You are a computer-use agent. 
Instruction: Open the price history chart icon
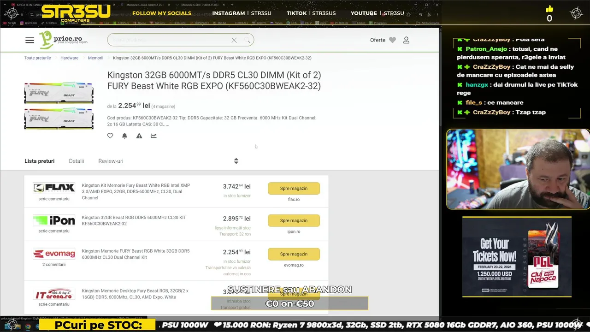coord(153,136)
